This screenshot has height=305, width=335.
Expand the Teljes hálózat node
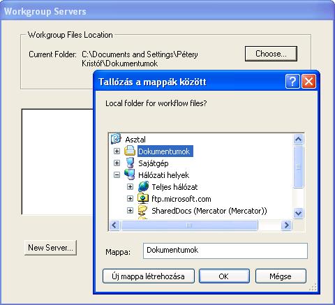[131, 187]
